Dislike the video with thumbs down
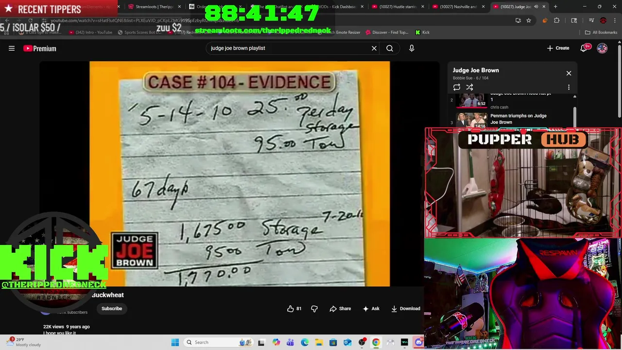Screen dimensions: 622x350 click(314, 309)
